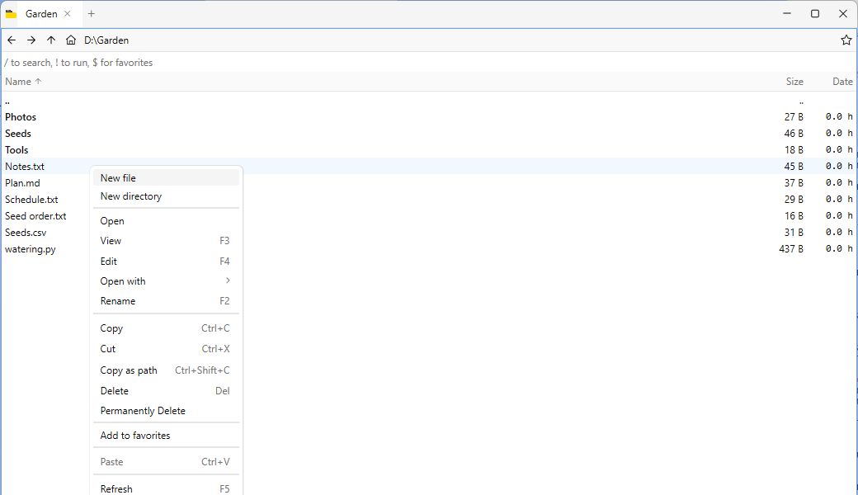Choose Permanently Delete menu entry
Image resolution: width=858 pixels, height=495 pixels.
[167, 411]
